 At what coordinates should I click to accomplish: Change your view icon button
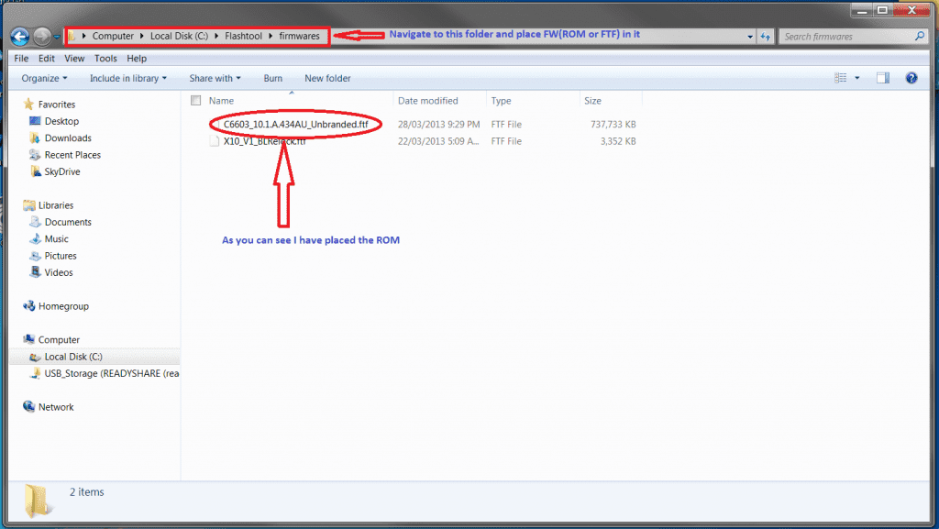point(841,78)
